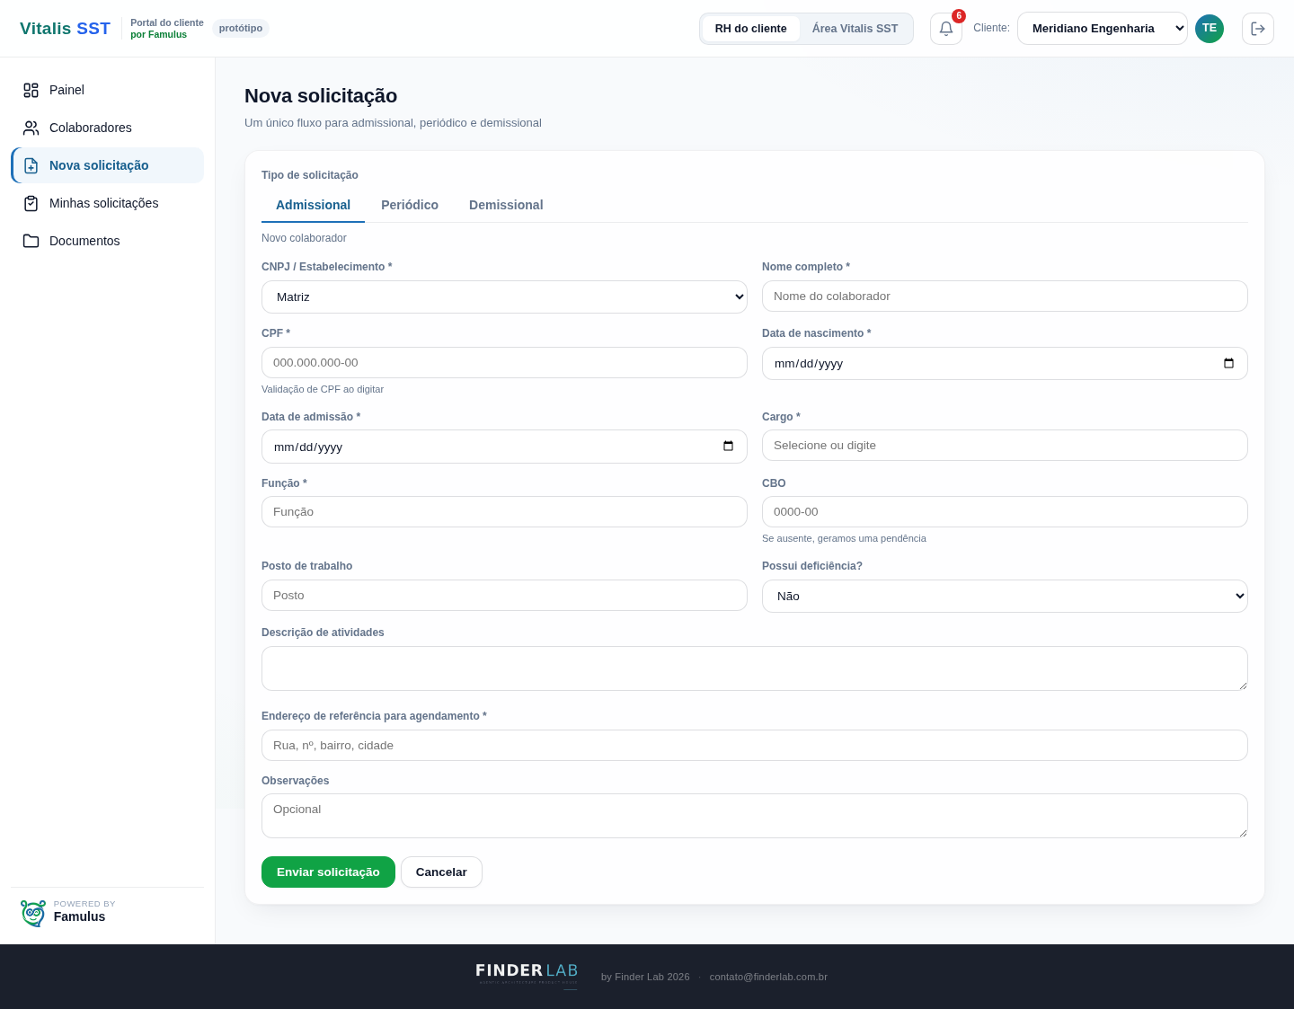This screenshot has width=1294, height=1009.
Task: Click the Nova solicitação file-plus icon
Action: click(31, 165)
